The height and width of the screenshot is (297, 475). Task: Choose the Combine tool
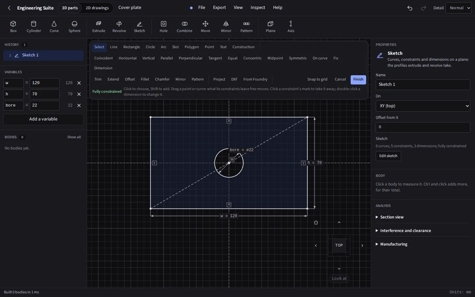click(x=184, y=26)
